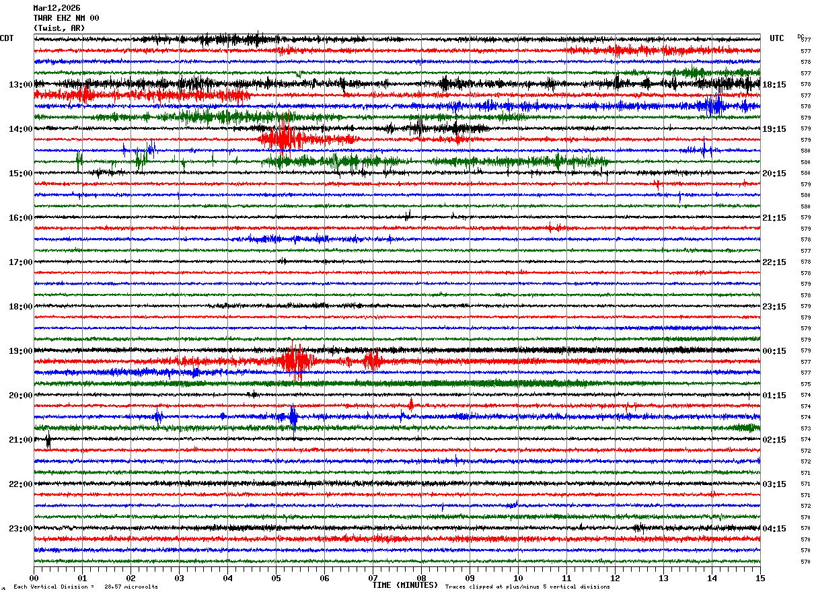The image size is (814, 596).
Task: Click the date text 'Mar12,2026'
Action: tap(57, 8)
